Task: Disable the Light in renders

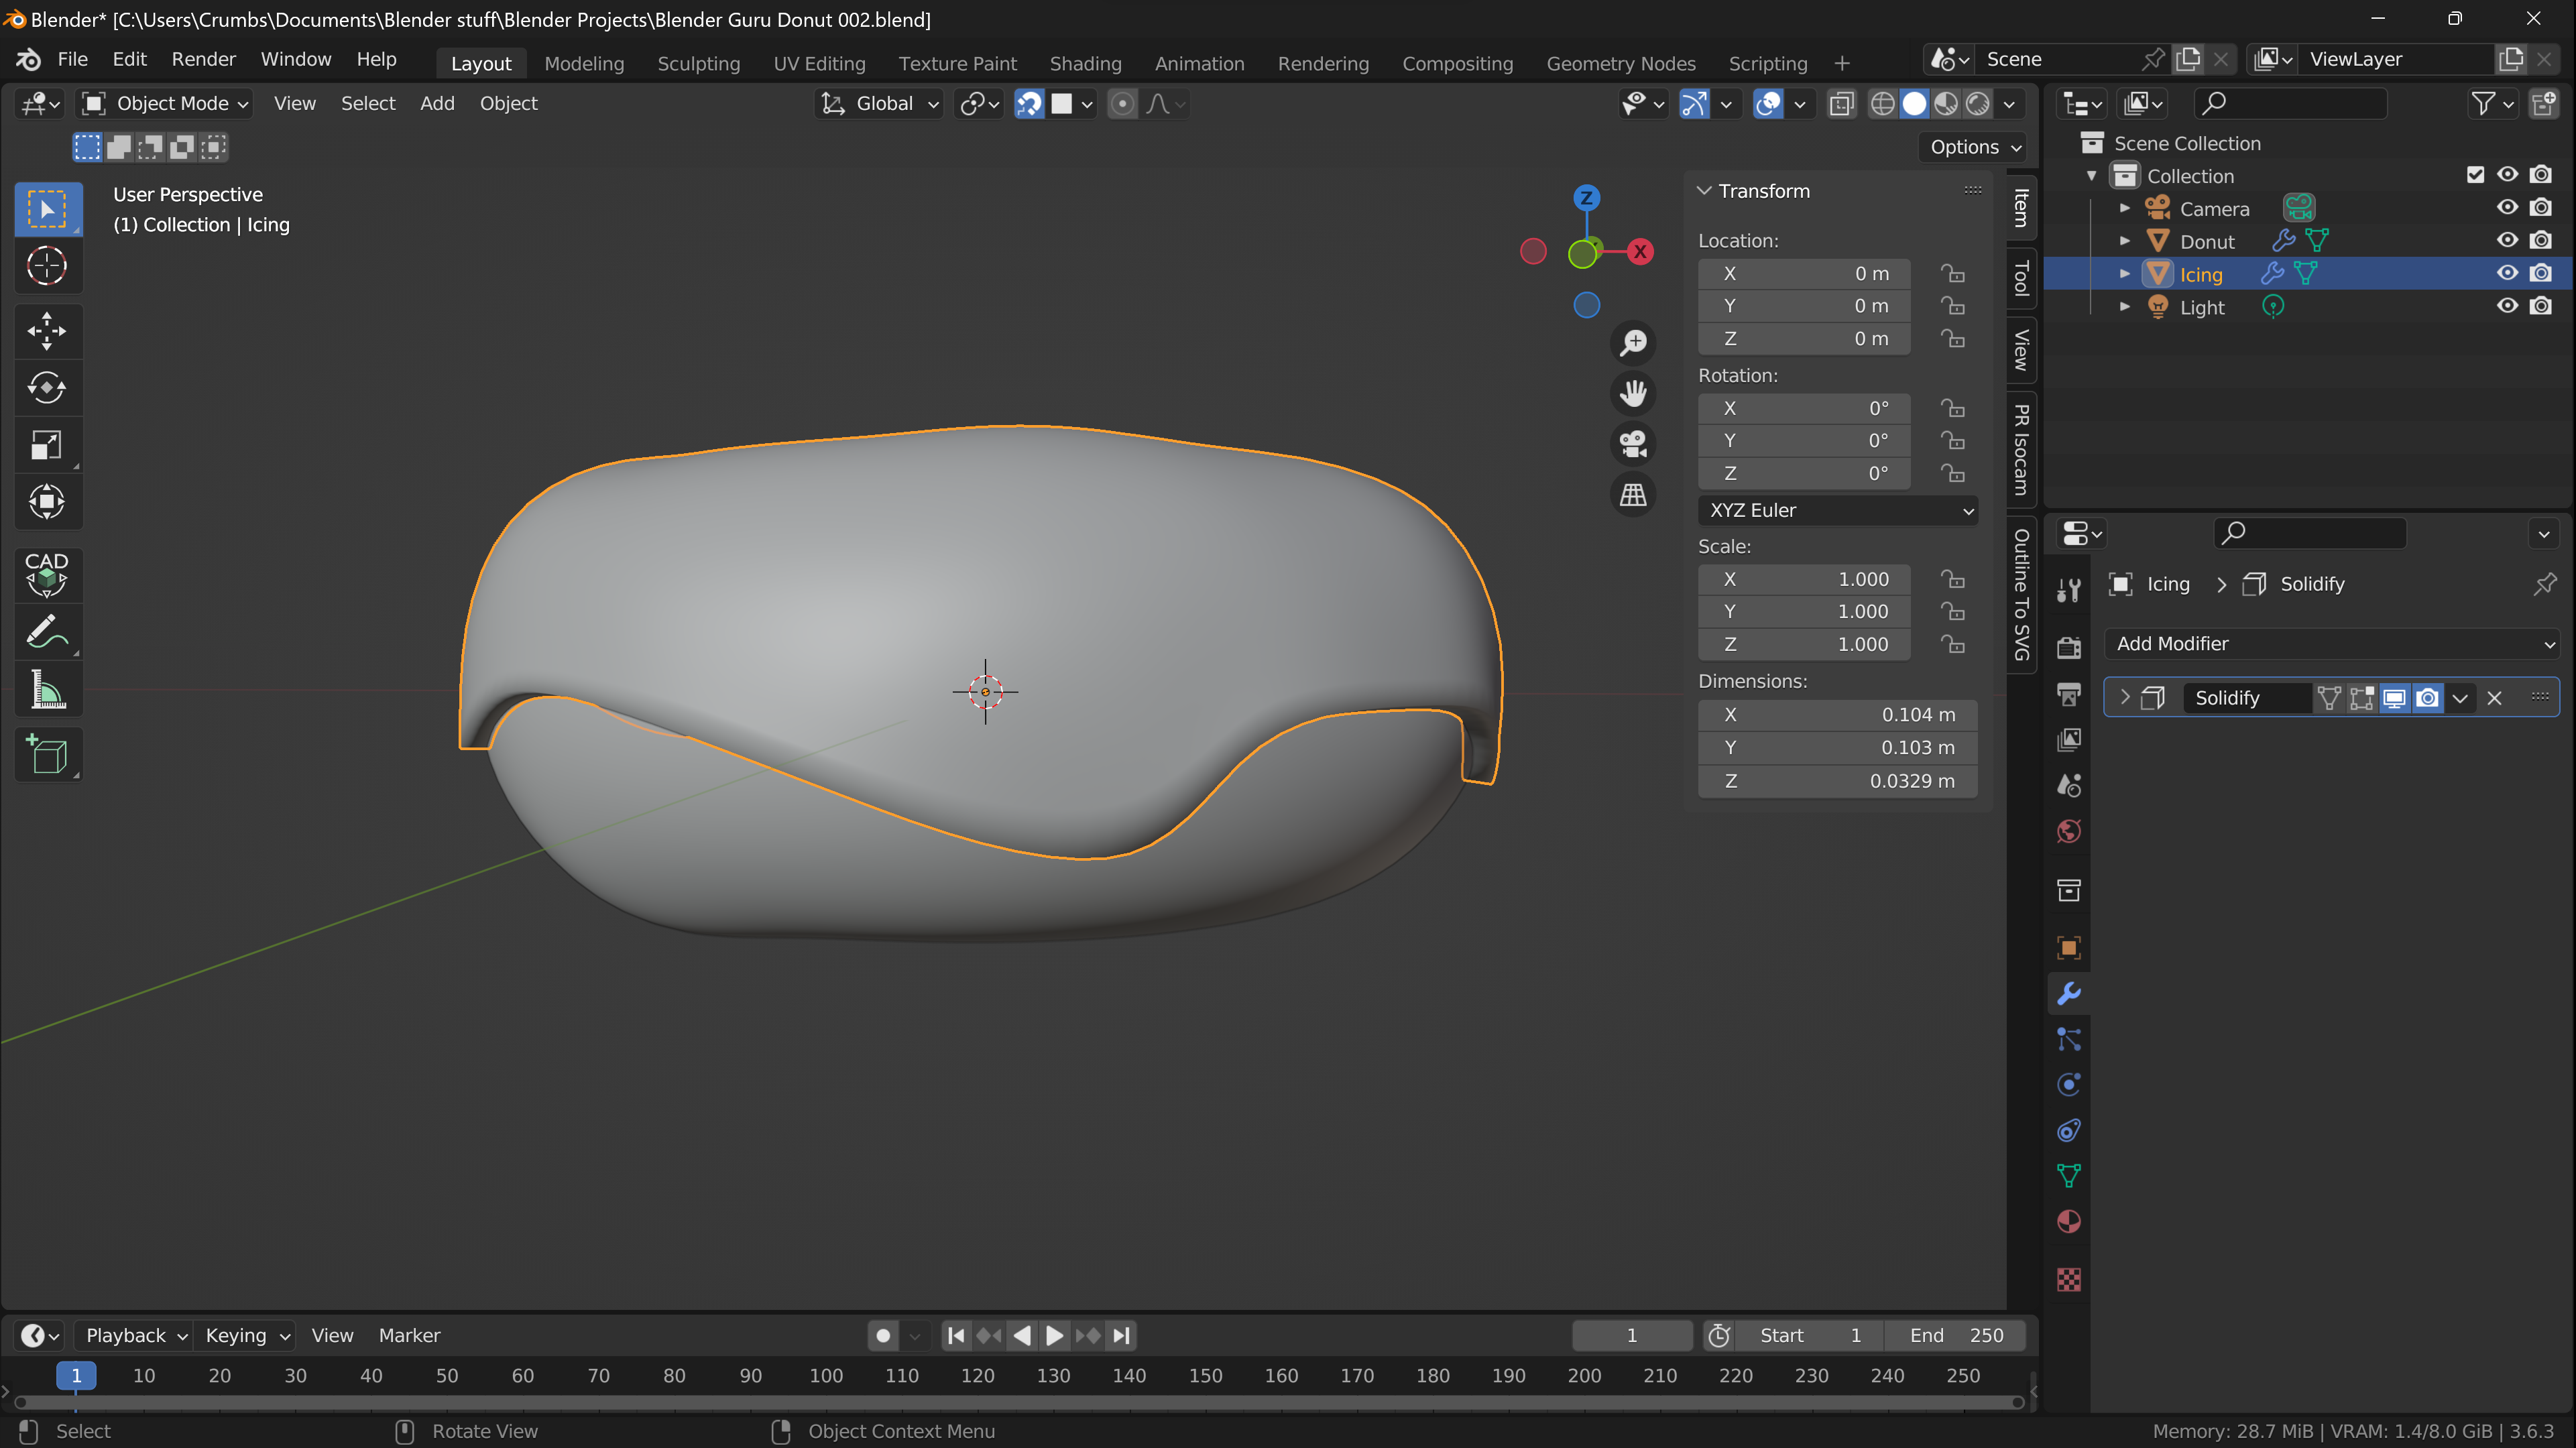Action: [x=2540, y=306]
